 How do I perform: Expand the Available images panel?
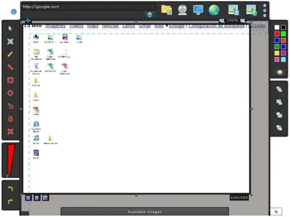[145, 212]
